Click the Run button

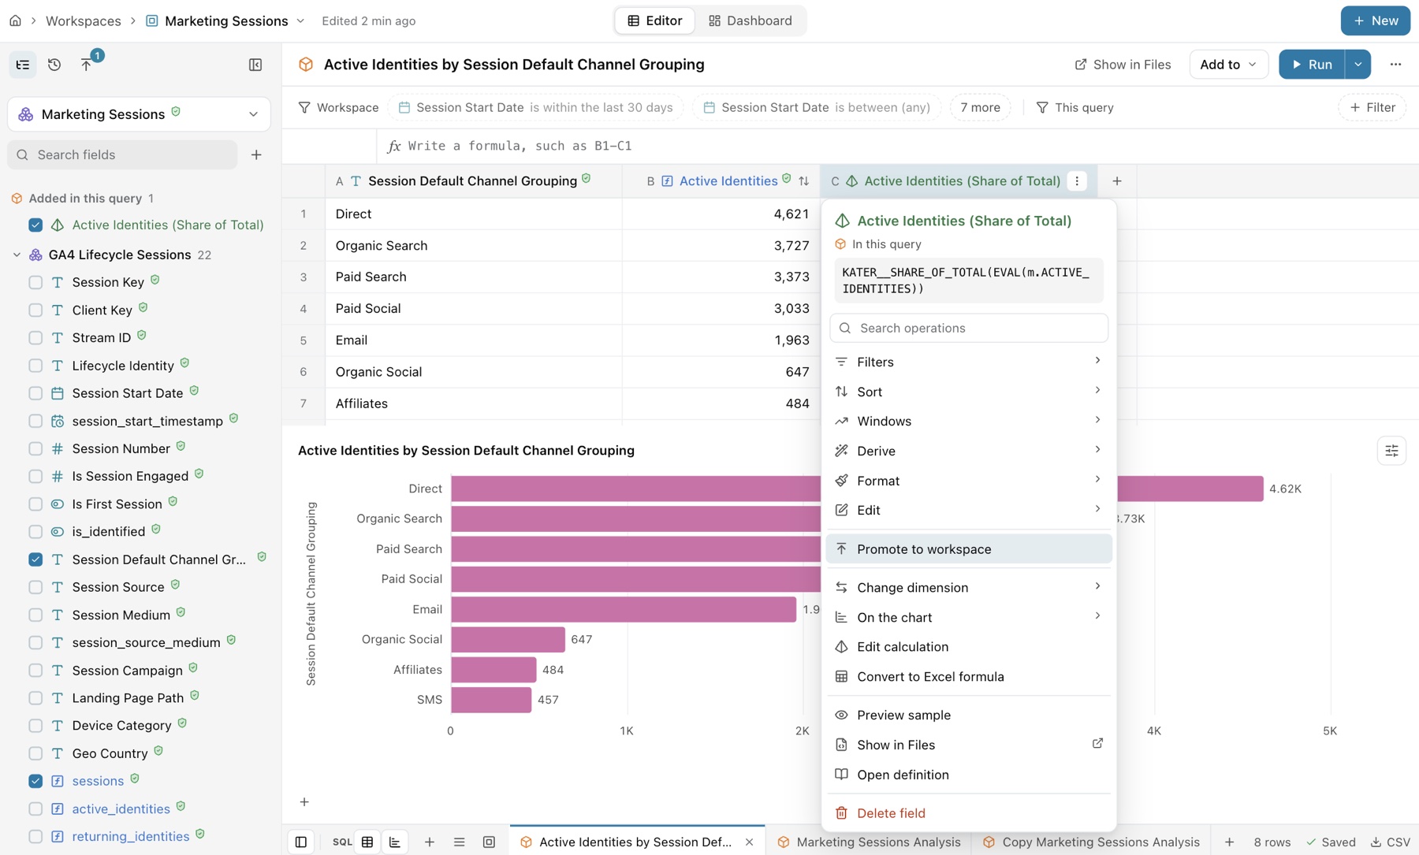click(1312, 65)
